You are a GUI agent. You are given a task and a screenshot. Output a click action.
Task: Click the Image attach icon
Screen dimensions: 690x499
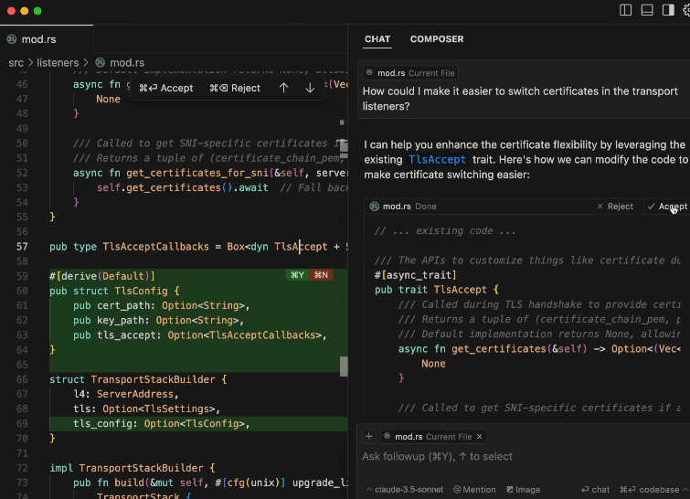click(524, 489)
